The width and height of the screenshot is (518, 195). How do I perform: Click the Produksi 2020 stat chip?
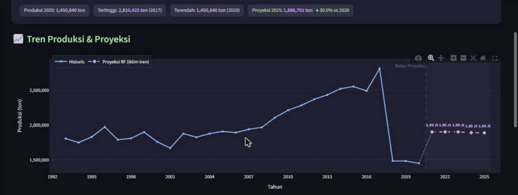[55, 10]
